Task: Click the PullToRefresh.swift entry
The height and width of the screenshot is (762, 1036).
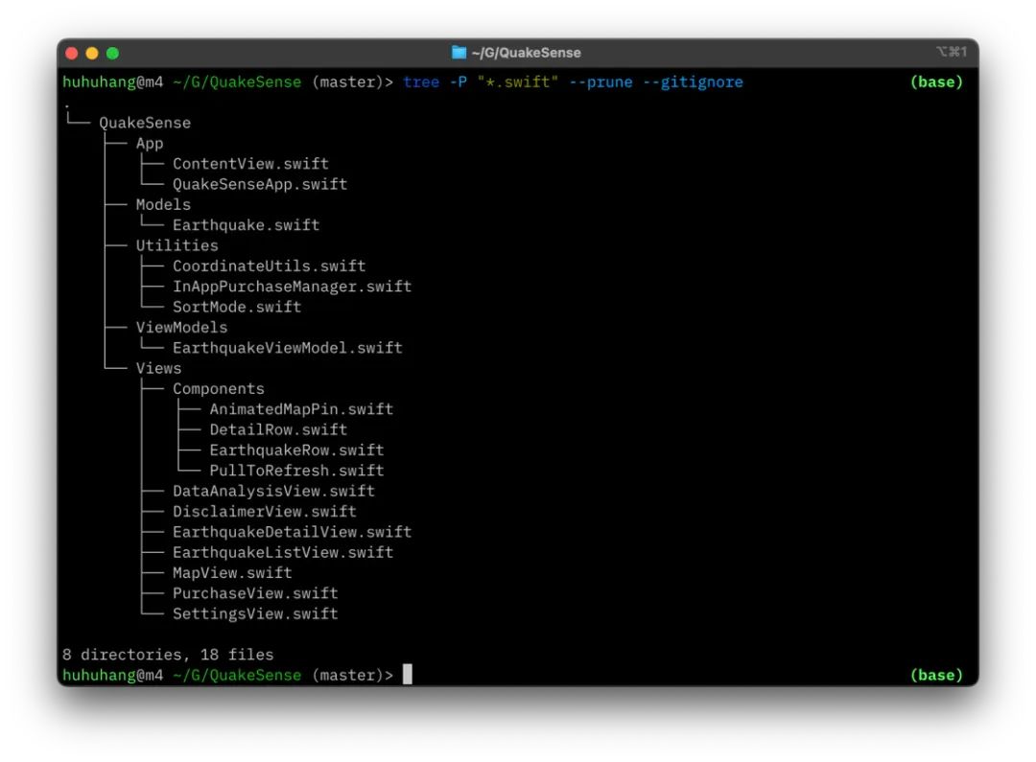Action: (296, 471)
